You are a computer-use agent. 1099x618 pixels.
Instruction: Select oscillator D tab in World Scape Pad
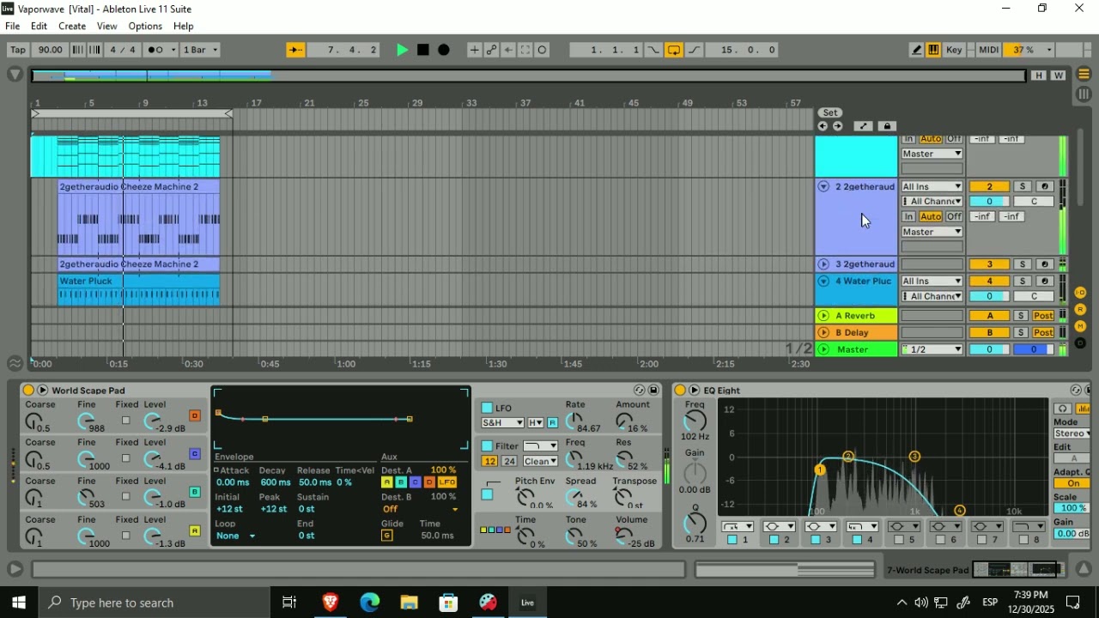(x=195, y=415)
